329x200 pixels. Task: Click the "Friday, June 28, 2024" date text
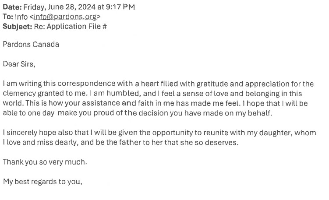pyautogui.click(x=60, y=7)
